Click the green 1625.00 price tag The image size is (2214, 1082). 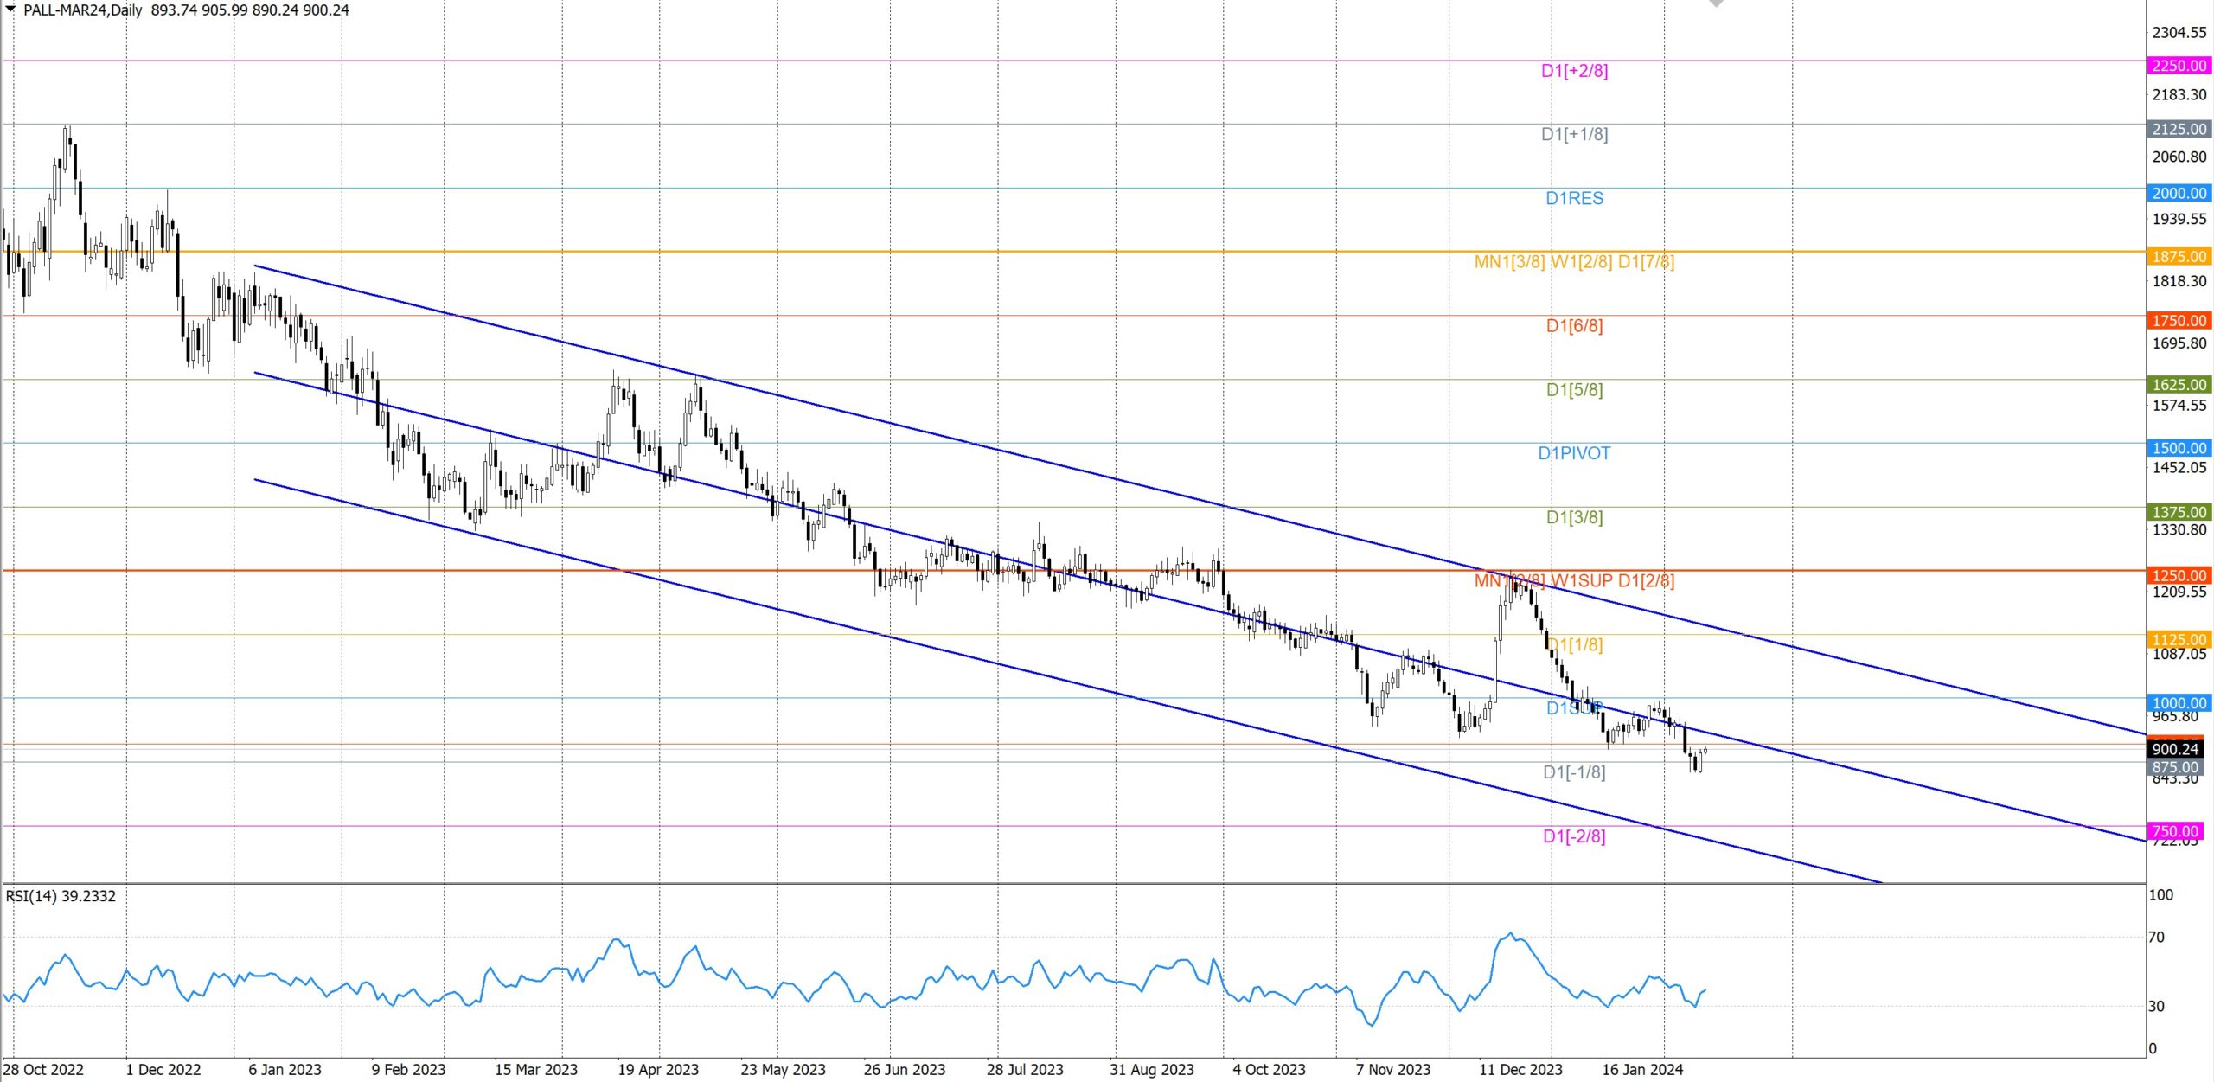(x=2179, y=384)
